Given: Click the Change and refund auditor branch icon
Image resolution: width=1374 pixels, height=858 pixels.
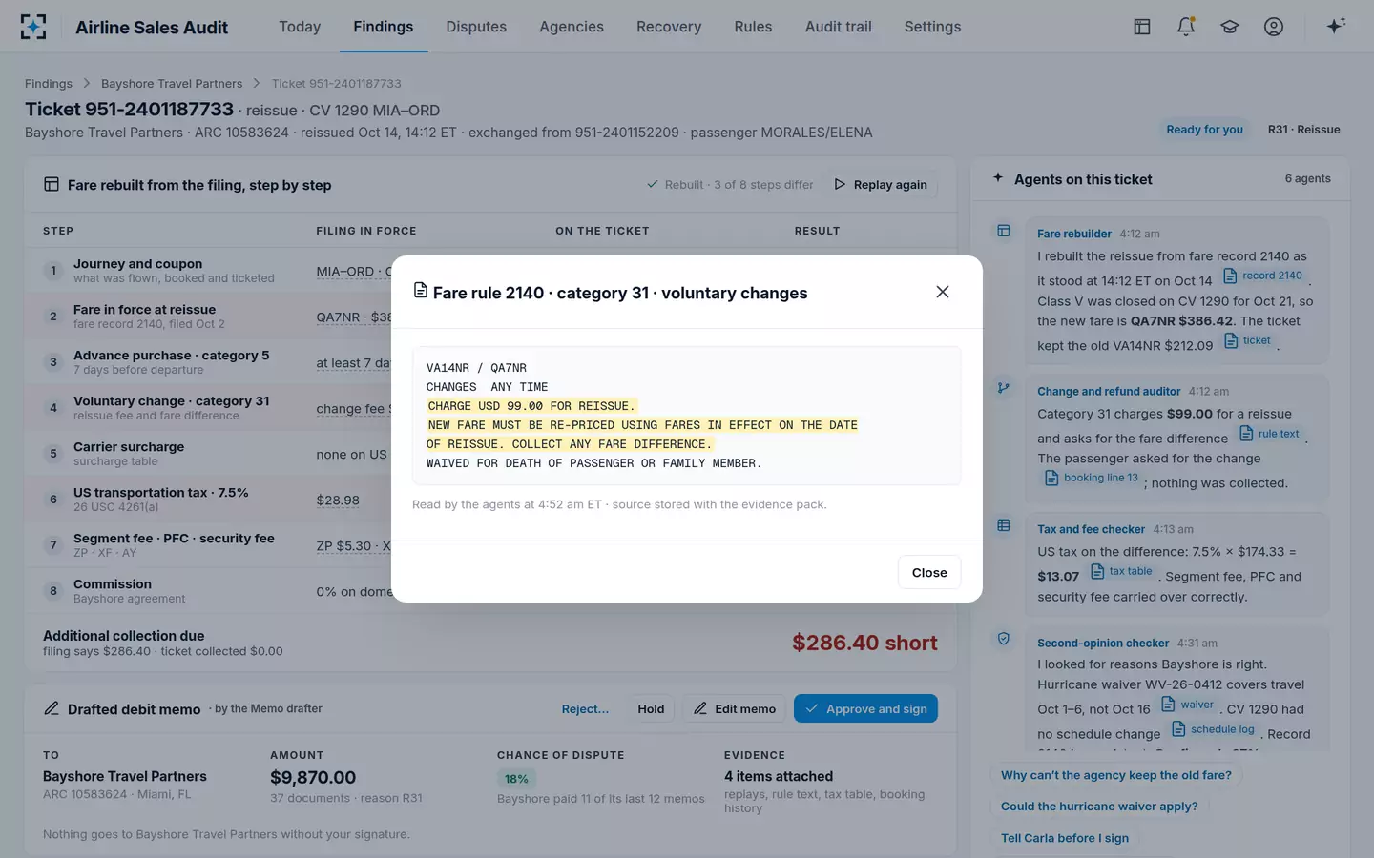Looking at the screenshot, I should pos(1004,388).
